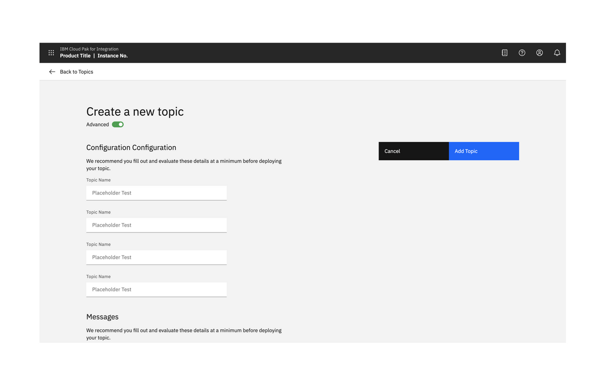Click the Messages section heading
The image size is (606, 386).
tap(102, 317)
